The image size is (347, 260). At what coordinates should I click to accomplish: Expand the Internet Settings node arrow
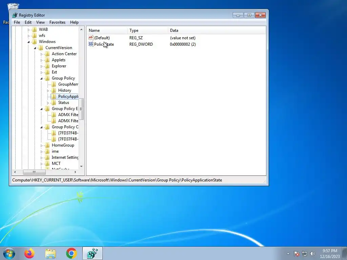click(41, 158)
